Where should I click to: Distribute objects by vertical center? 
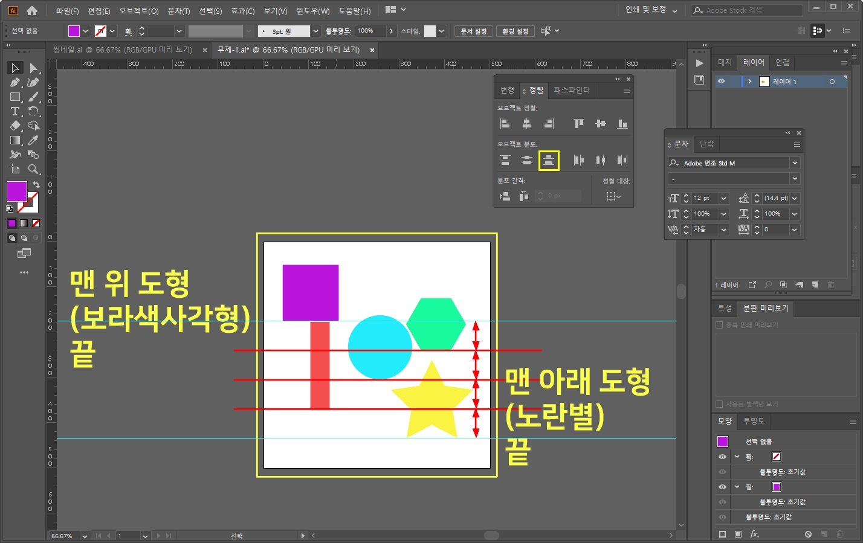coord(527,160)
